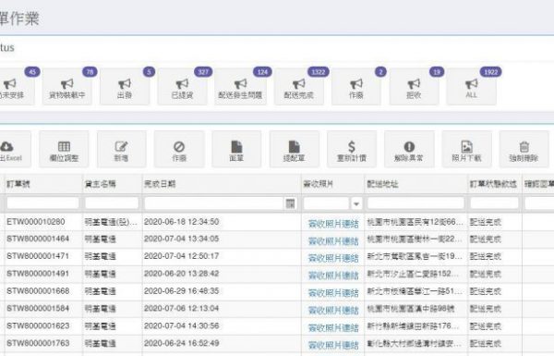Open signature photo link for STW8000001464
The height and width of the screenshot is (356, 554).
point(333,241)
